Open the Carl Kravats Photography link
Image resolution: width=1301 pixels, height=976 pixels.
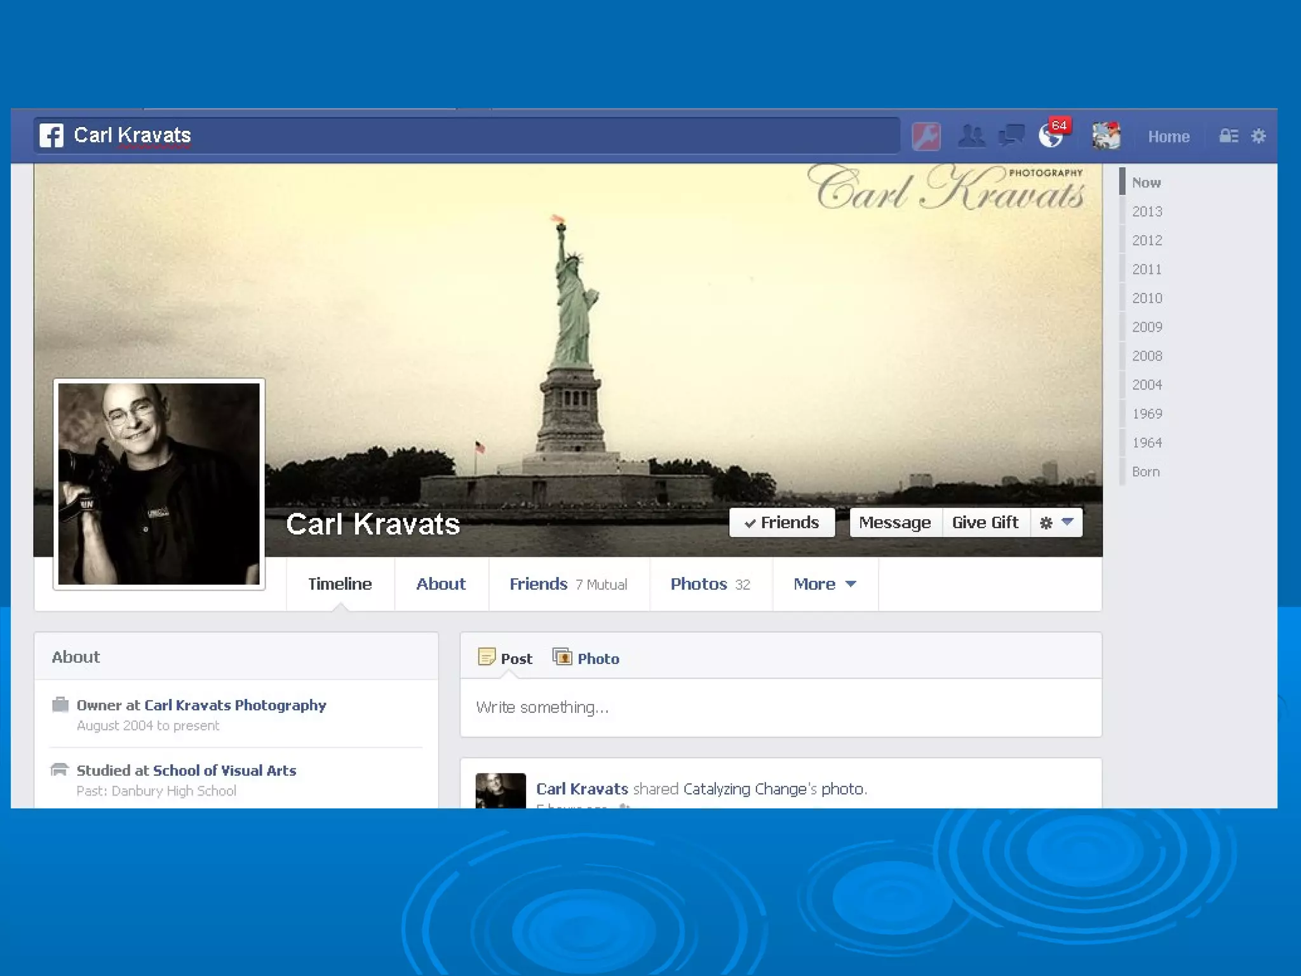coord(235,705)
